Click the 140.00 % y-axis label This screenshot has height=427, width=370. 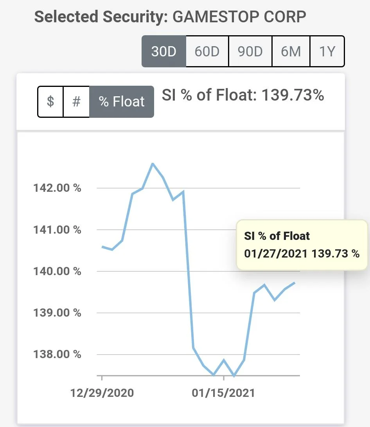point(58,271)
